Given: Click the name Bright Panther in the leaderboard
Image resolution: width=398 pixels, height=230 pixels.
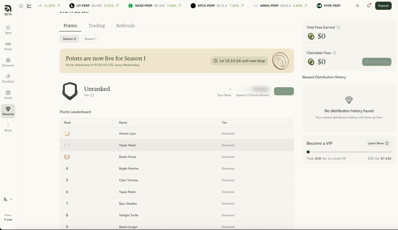Looking at the screenshot, I should tap(129, 169).
